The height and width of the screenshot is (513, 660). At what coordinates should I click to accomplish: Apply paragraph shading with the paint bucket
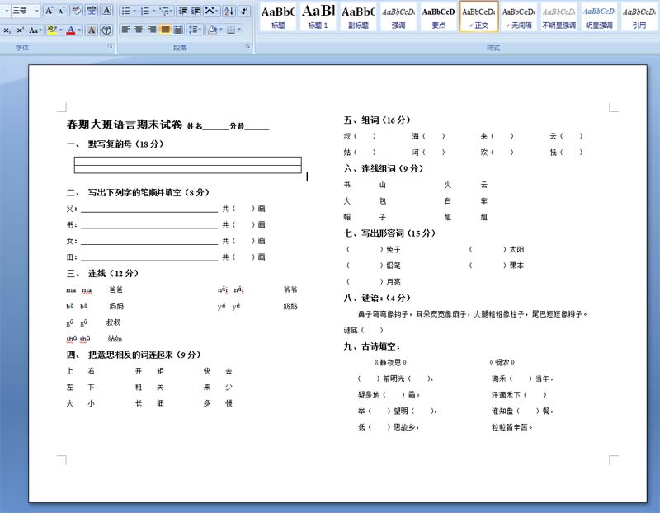(x=212, y=30)
